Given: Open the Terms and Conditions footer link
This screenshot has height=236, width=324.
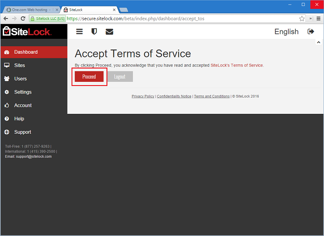Looking at the screenshot, I should 212,96.
